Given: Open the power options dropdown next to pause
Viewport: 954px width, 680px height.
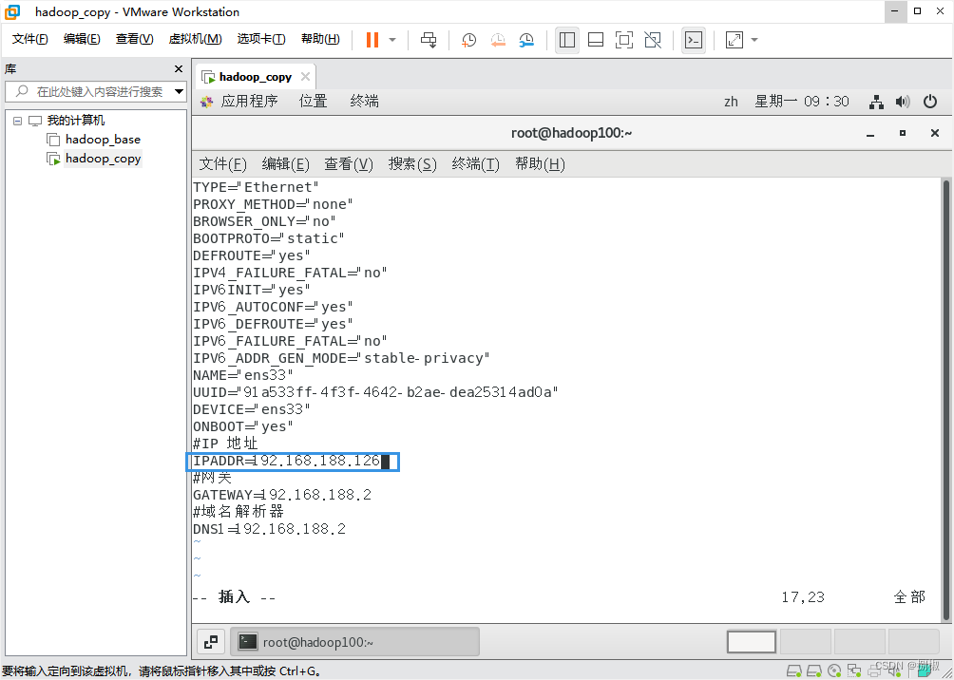Looking at the screenshot, I should [392, 40].
